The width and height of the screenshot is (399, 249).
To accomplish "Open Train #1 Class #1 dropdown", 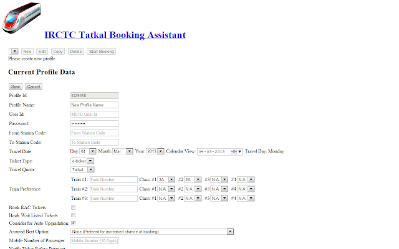I will 166,180.
